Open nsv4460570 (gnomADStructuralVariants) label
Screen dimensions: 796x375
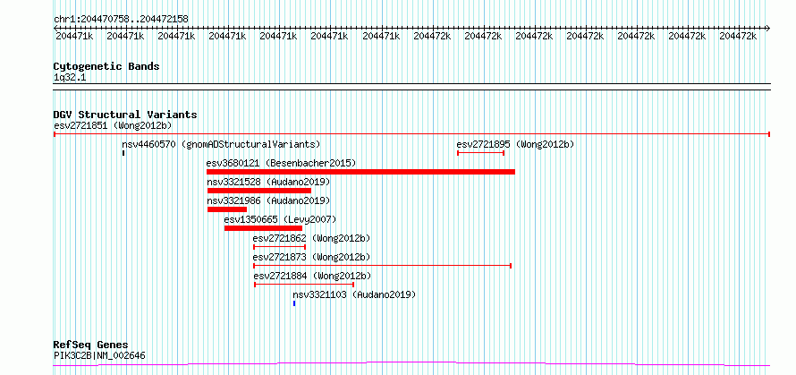pyautogui.click(x=221, y=144)
